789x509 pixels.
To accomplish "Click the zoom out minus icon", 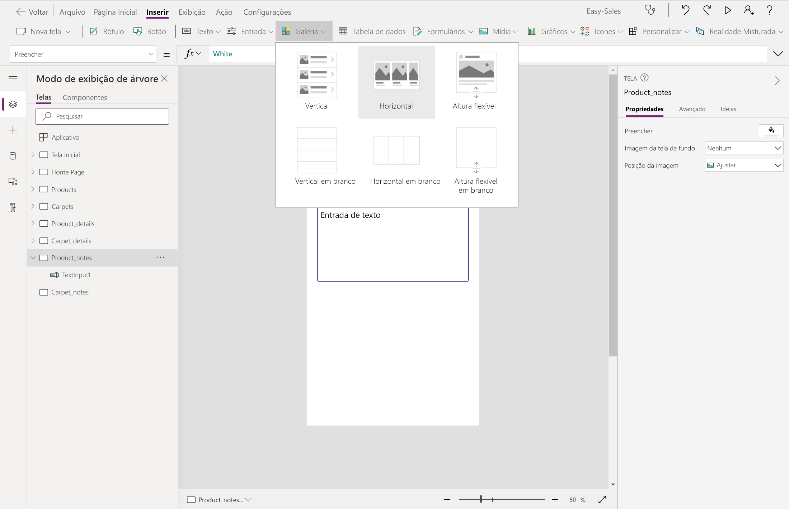I will click(x=447, y=499).
